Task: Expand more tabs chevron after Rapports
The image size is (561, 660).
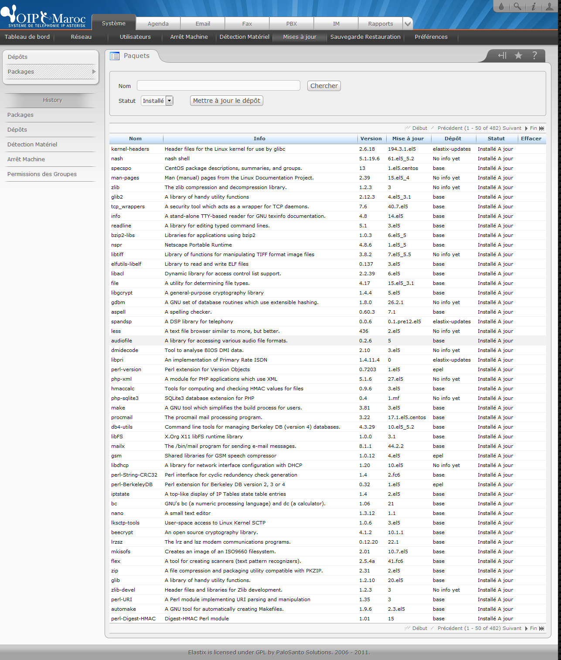Action: click(408, 24)
